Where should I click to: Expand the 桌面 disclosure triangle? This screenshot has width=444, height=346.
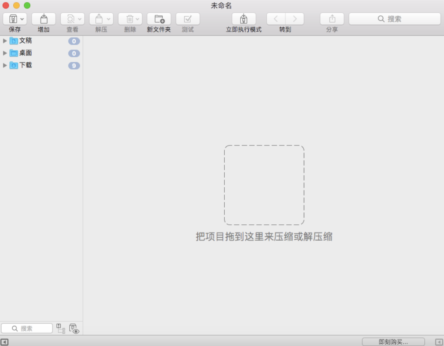pos(4,53)
